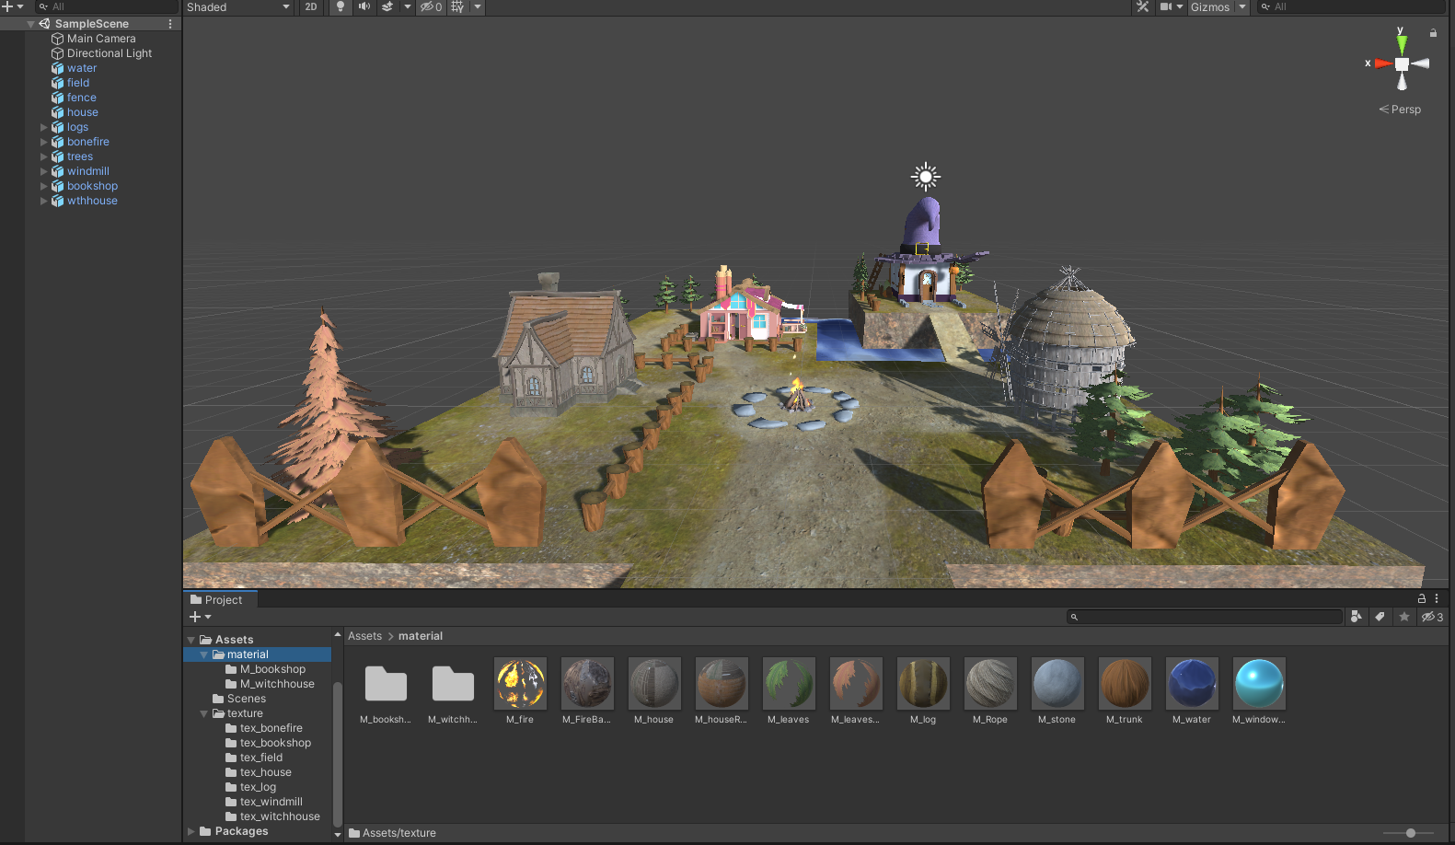Expand the Packages folder in Project tree

click(x=191, y=831)
